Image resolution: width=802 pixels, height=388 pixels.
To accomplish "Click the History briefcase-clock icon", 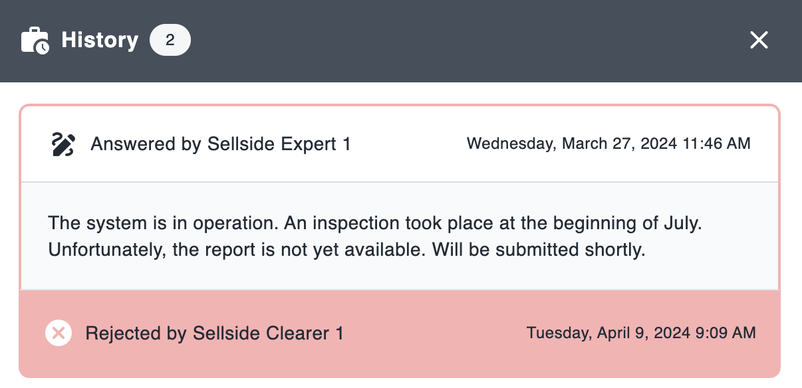I will tap(35, 41).
